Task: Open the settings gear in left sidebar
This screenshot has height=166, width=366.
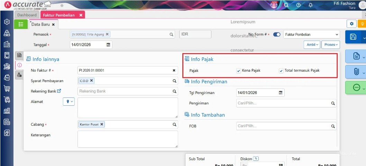Action: tap(7, 22)
